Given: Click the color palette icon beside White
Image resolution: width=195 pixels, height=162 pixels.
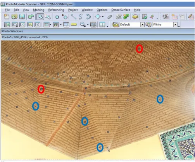Looking at the screenshot, I should 148,24.
